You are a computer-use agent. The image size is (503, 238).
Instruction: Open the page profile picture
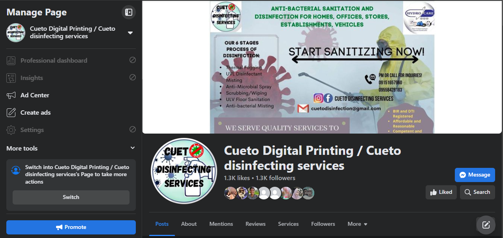(184, 171)
